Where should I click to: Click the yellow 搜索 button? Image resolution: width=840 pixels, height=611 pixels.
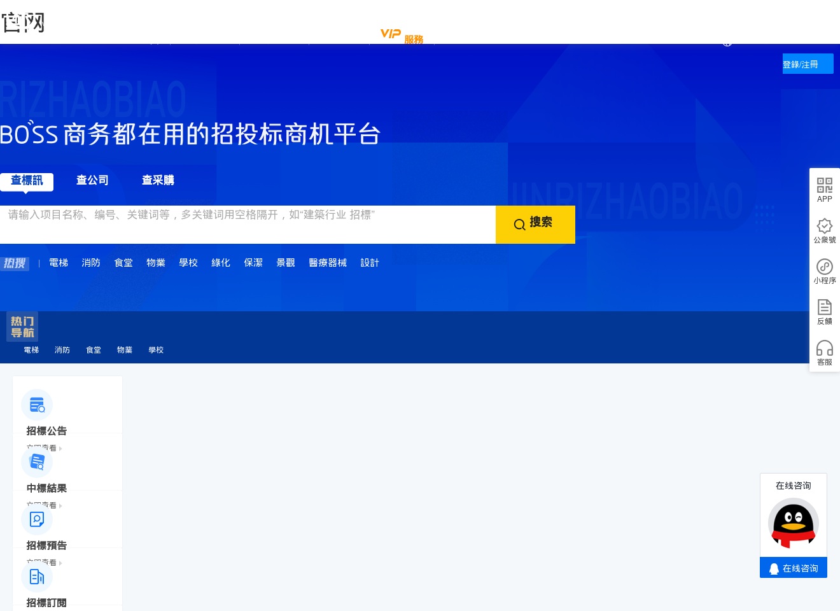coord(535,224)
